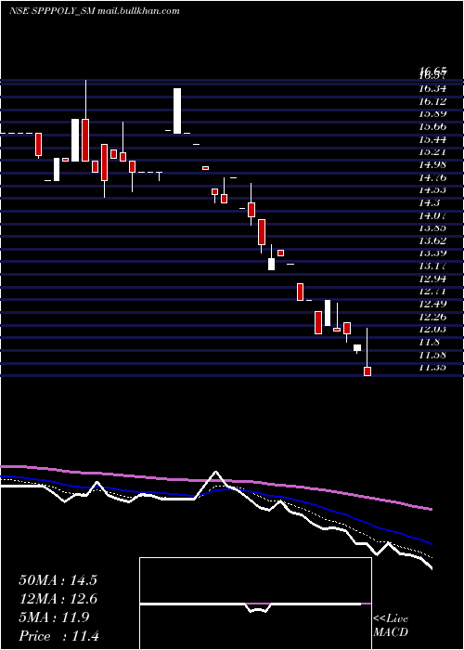Choose the 12.94 price level label

pos(432,279)
